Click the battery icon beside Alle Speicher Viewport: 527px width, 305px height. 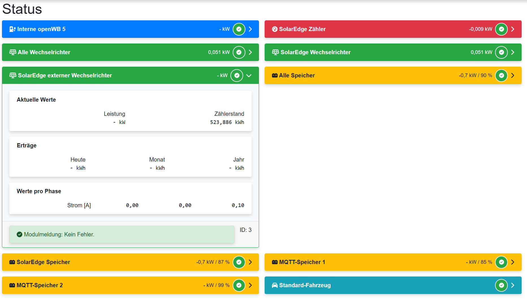pos(275,75)
